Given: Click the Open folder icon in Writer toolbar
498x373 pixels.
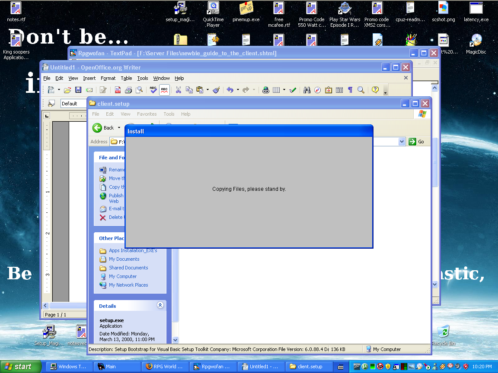Looking at the screenshot, I should pos(67,90).
